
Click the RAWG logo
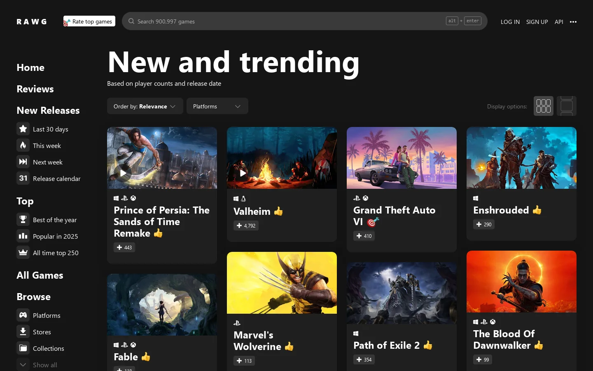32,22
